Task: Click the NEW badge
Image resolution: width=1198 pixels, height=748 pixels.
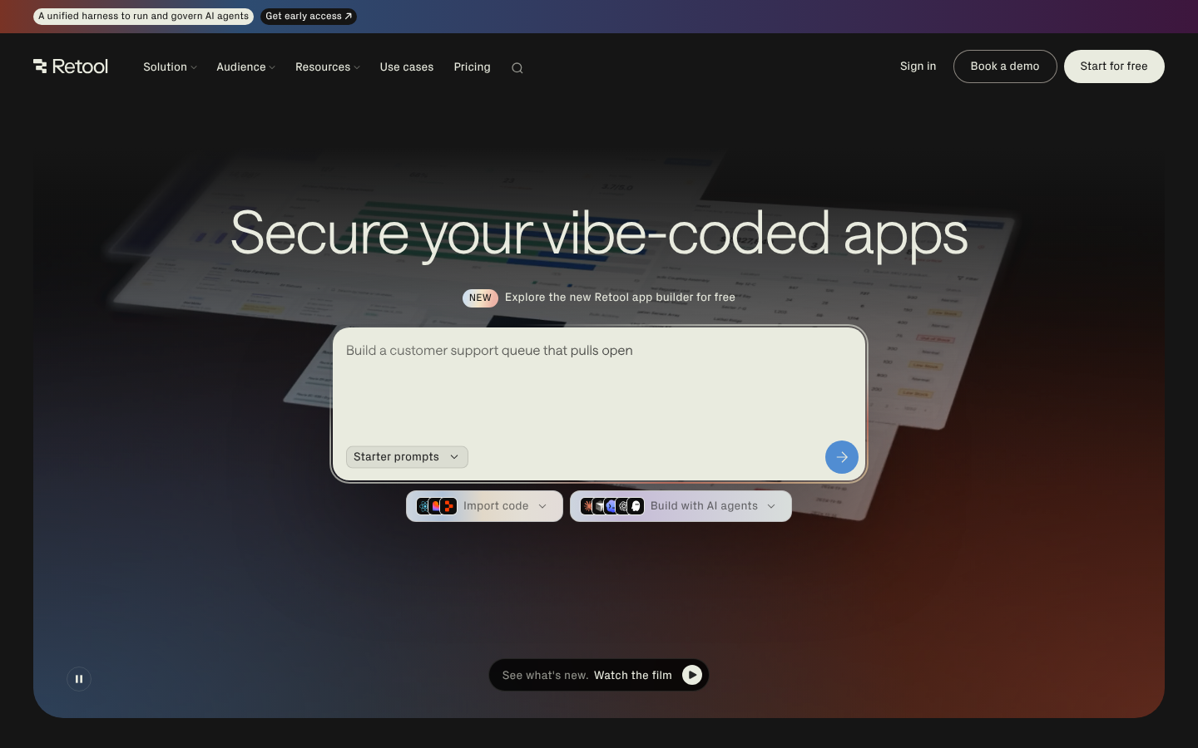Action: [480, 298]
